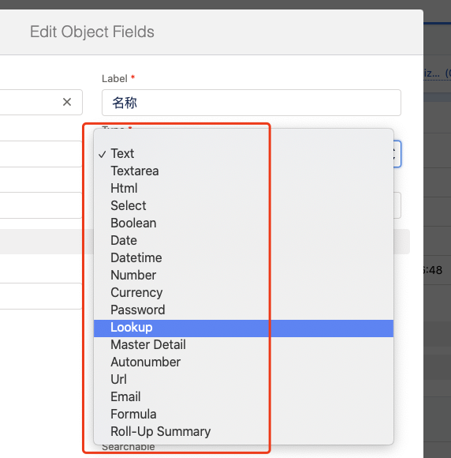Toggle the Type select dropdown arrows
This screenshot has height=458, width=451.
click(396, 154)
